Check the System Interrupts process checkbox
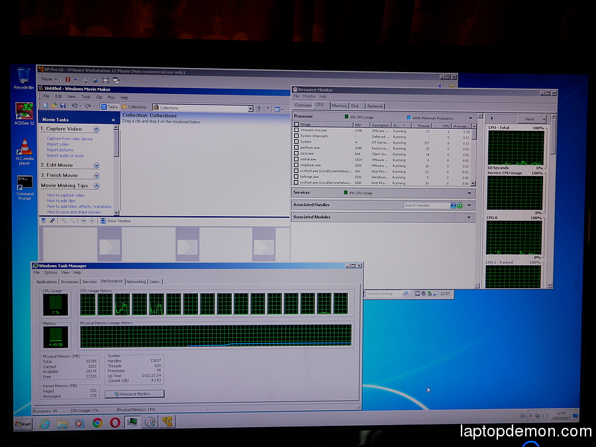This screenshot has height=447, width=596. (x=296, y=136)
